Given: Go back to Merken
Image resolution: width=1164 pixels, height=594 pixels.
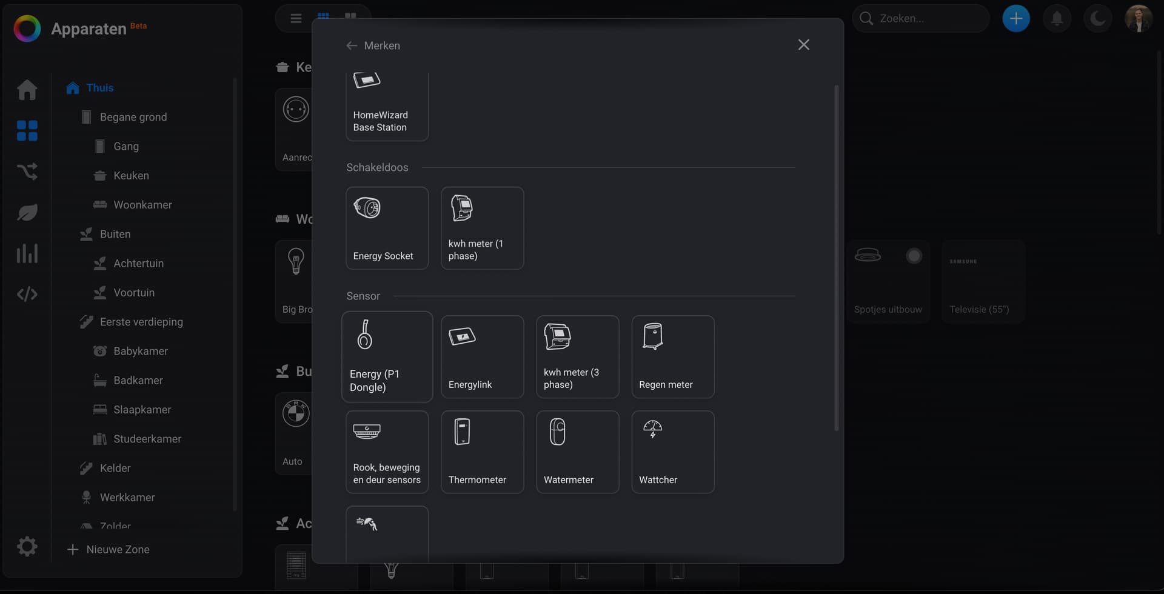Looking at the screenshot, I should (x=373, y=45).
